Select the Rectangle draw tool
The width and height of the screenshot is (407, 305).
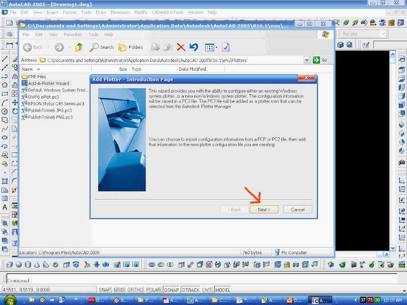[5, 94]
